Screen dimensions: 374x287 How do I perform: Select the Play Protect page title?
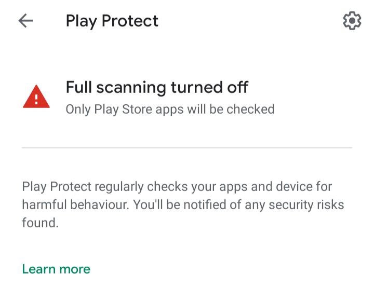click(112, 21)
